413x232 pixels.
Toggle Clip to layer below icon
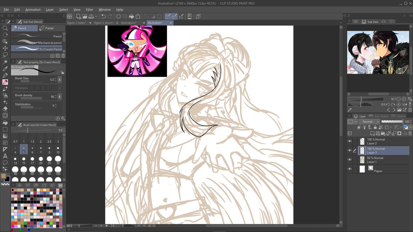[x=359, y=127]
